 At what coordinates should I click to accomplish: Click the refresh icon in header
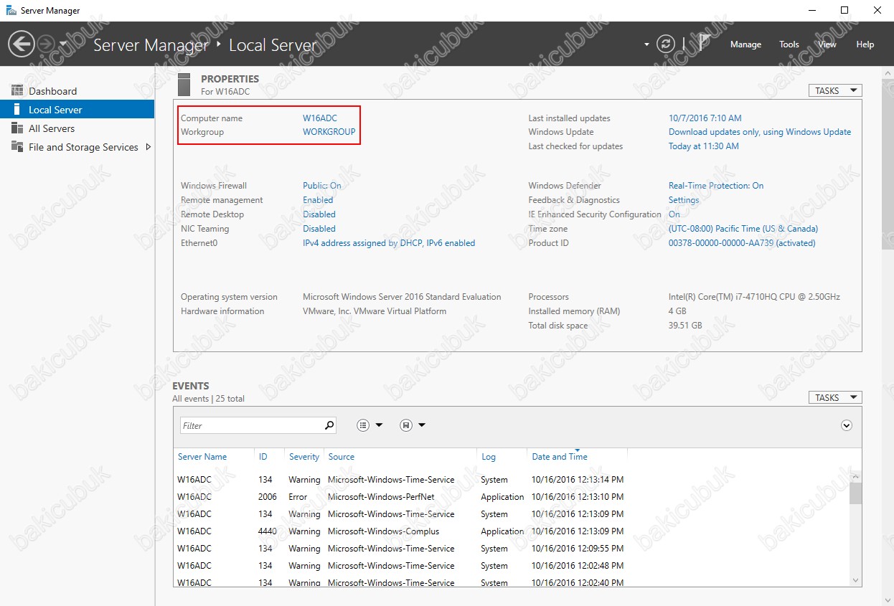click(667, 44)
